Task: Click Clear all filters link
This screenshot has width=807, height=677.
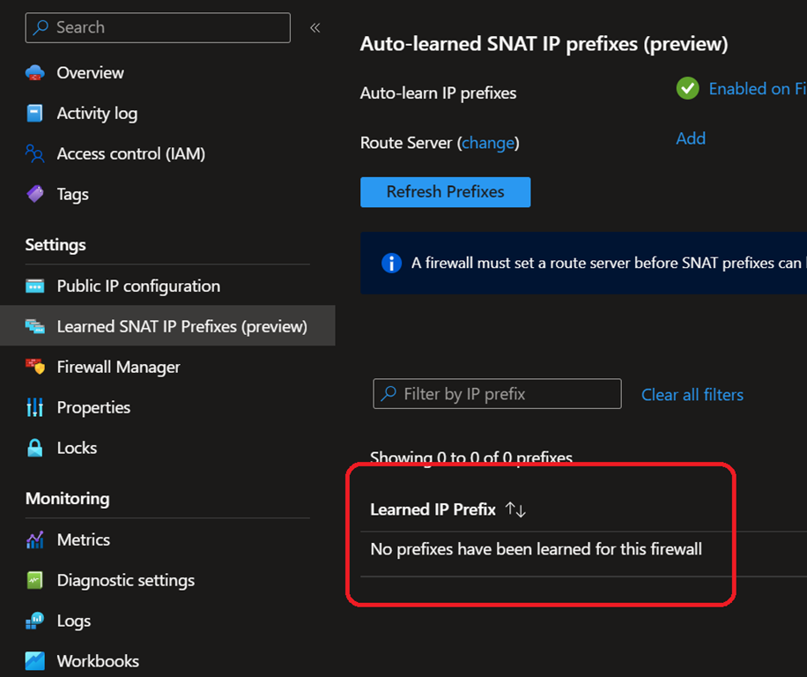Action: pos(692,395)
